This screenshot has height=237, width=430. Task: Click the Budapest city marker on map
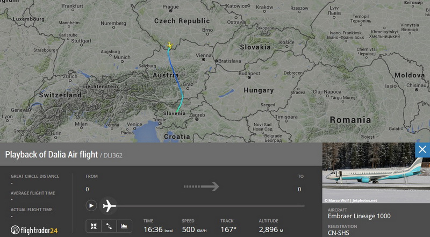[x=249, y=77]
